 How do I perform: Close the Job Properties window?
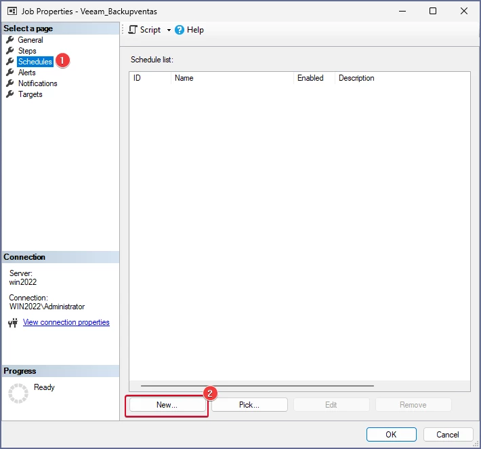[464, 11]
